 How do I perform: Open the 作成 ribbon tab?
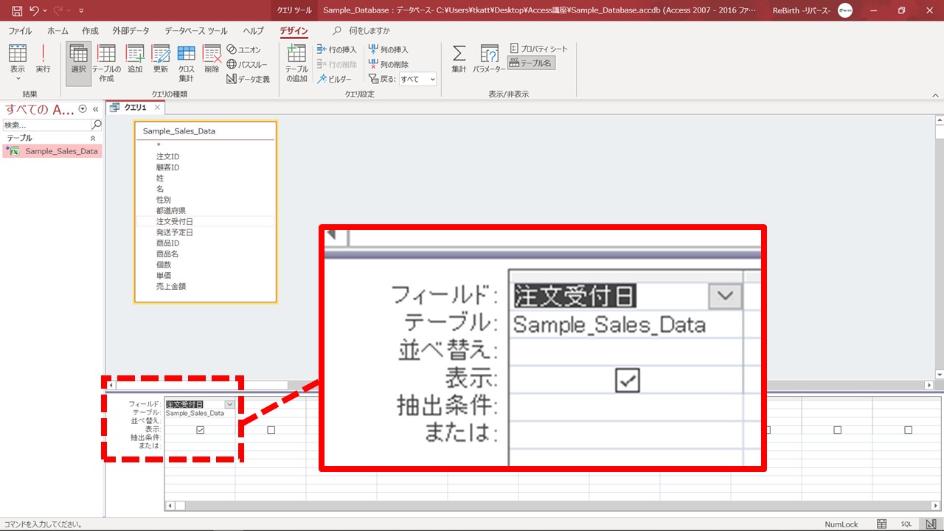90,31
